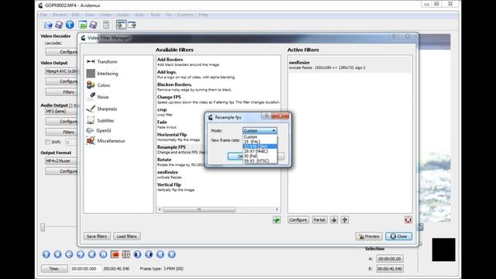Click the Time button

pos(54,269)
